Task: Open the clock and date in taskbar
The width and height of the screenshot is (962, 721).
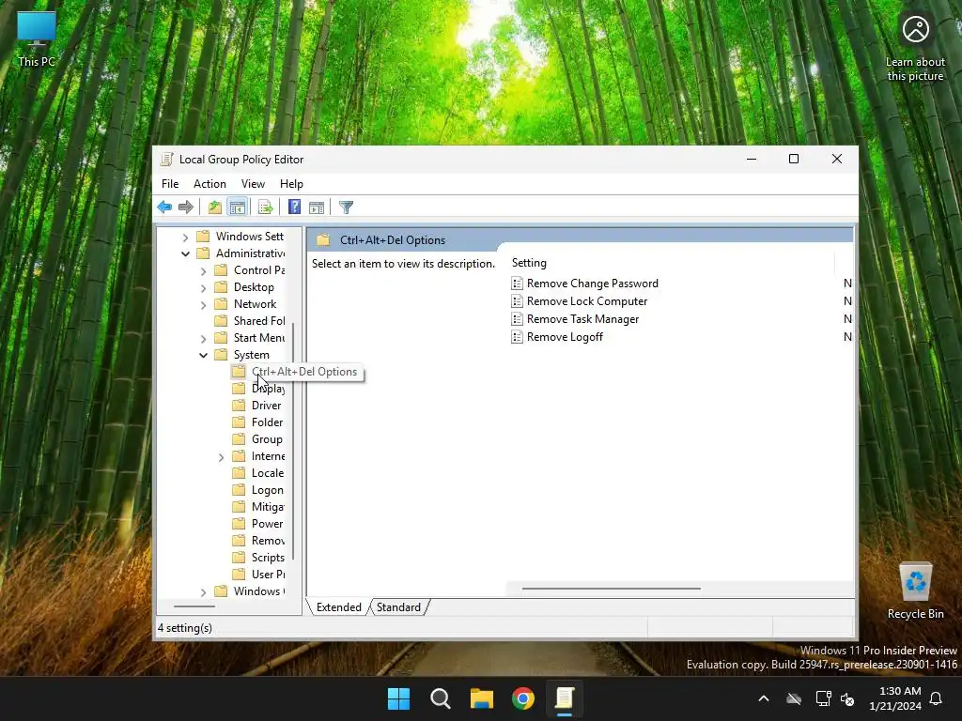Action: coord(895,698)
